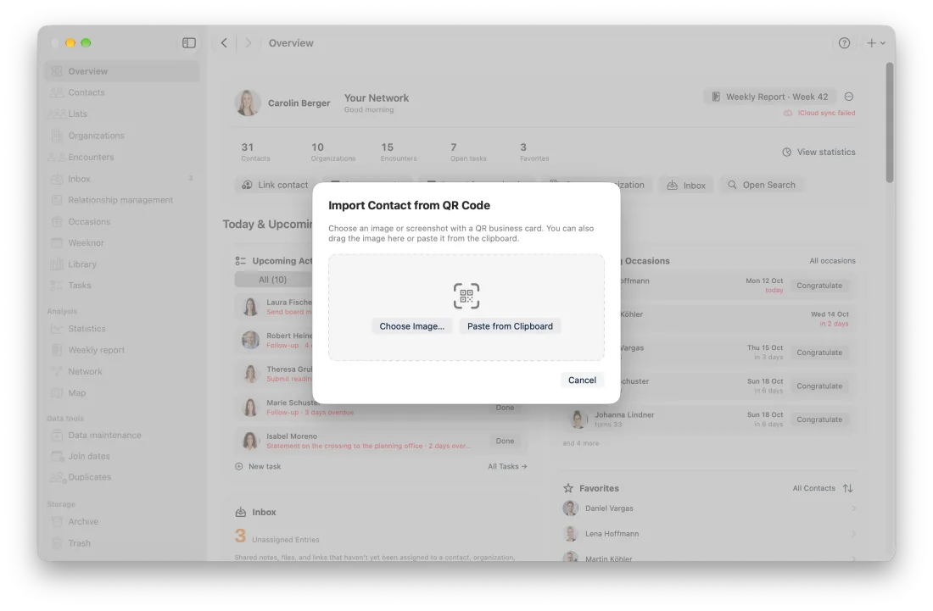The height and width of the screenshot is (611, 933).
Task: Click the Open Search button
Action: coord(761,186)
